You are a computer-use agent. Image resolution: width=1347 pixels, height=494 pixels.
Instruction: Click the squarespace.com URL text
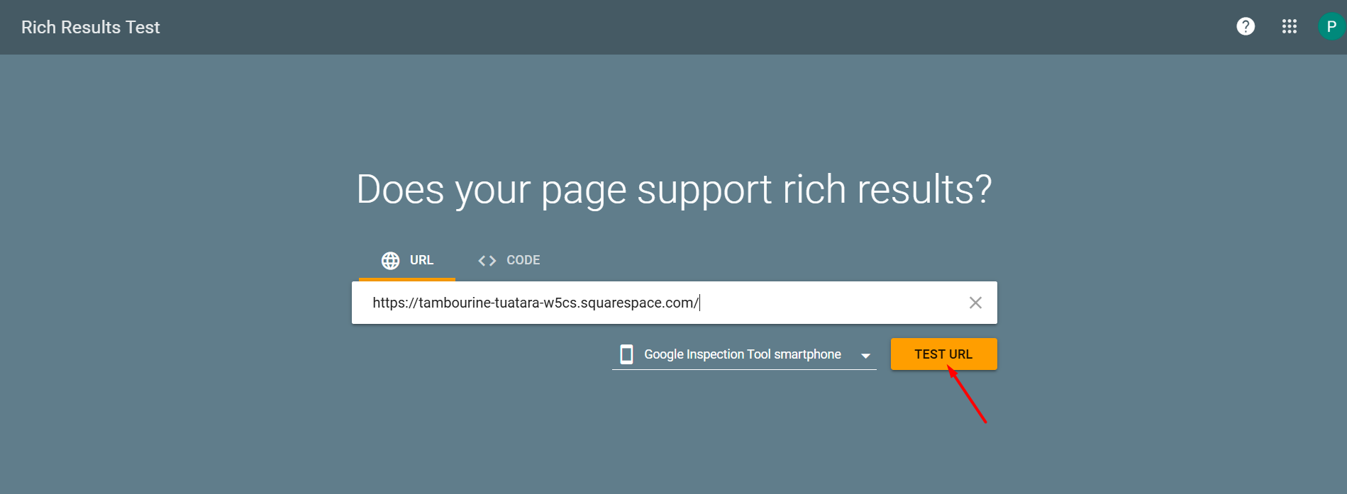pyautogui.click(x=535, y=303)
